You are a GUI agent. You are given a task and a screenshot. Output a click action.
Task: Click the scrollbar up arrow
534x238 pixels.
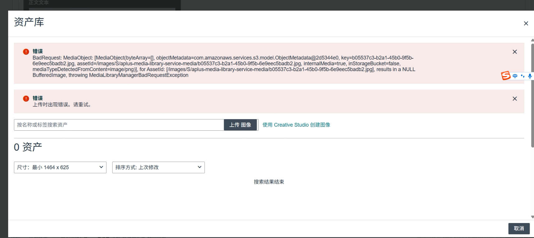[532, 40]
